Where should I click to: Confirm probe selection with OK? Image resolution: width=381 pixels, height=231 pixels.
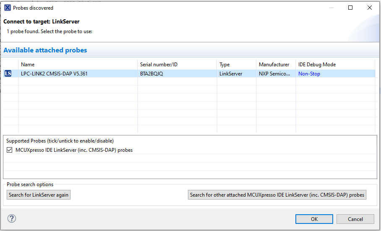click(x=314, y=219)
